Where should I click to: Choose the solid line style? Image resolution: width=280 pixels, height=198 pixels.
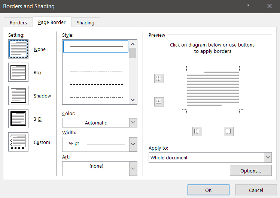pyautogui.click(x=96, y=46)
